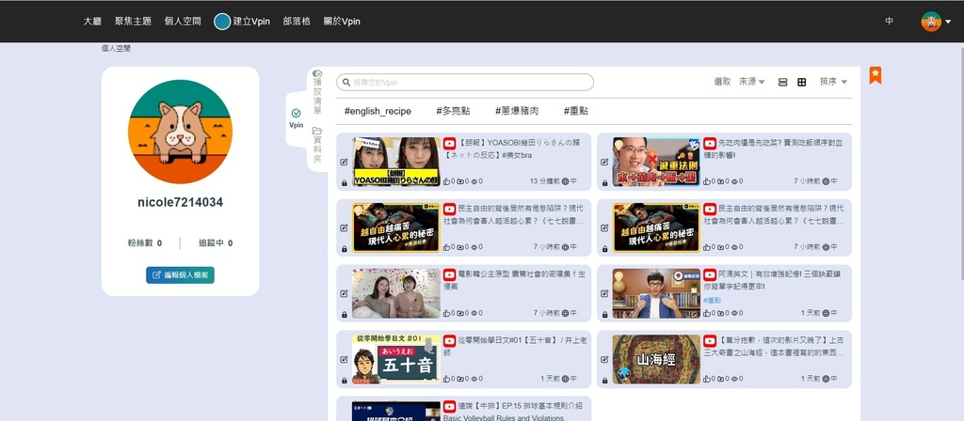Like the 先吃肉還是先吃菜 video
Viewport: 964px width, 421px height.
(x=706, y=181)
